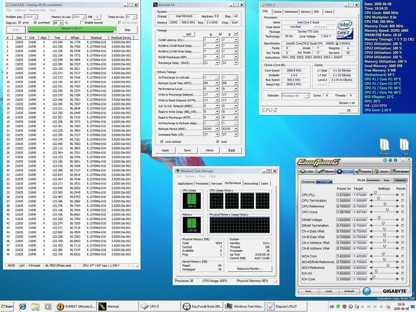
Task: Open the Memory to use dropdown
Action: pyautogui.click(x=84, y=17)
